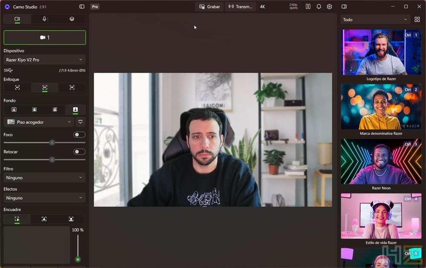Enable the Foco toggle
The width and height of the screenshot is (426, 268).
[79, 134]
